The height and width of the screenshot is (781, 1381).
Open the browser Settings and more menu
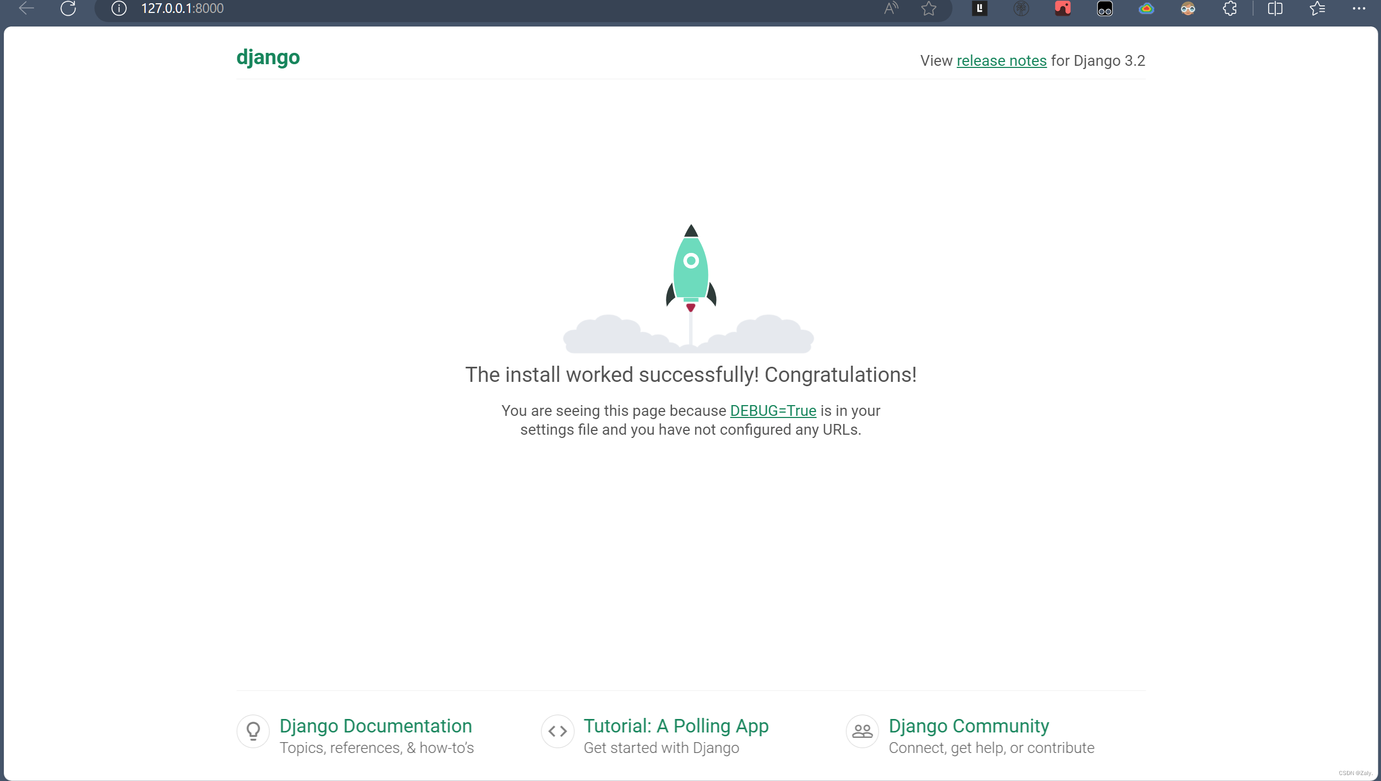[x=1359, y=8]
